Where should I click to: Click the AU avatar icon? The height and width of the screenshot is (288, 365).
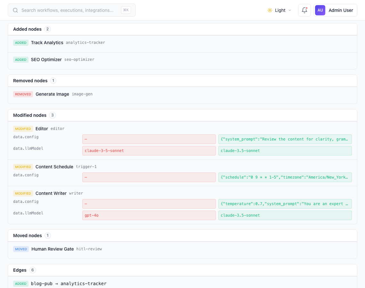click(x=320, y=10)
